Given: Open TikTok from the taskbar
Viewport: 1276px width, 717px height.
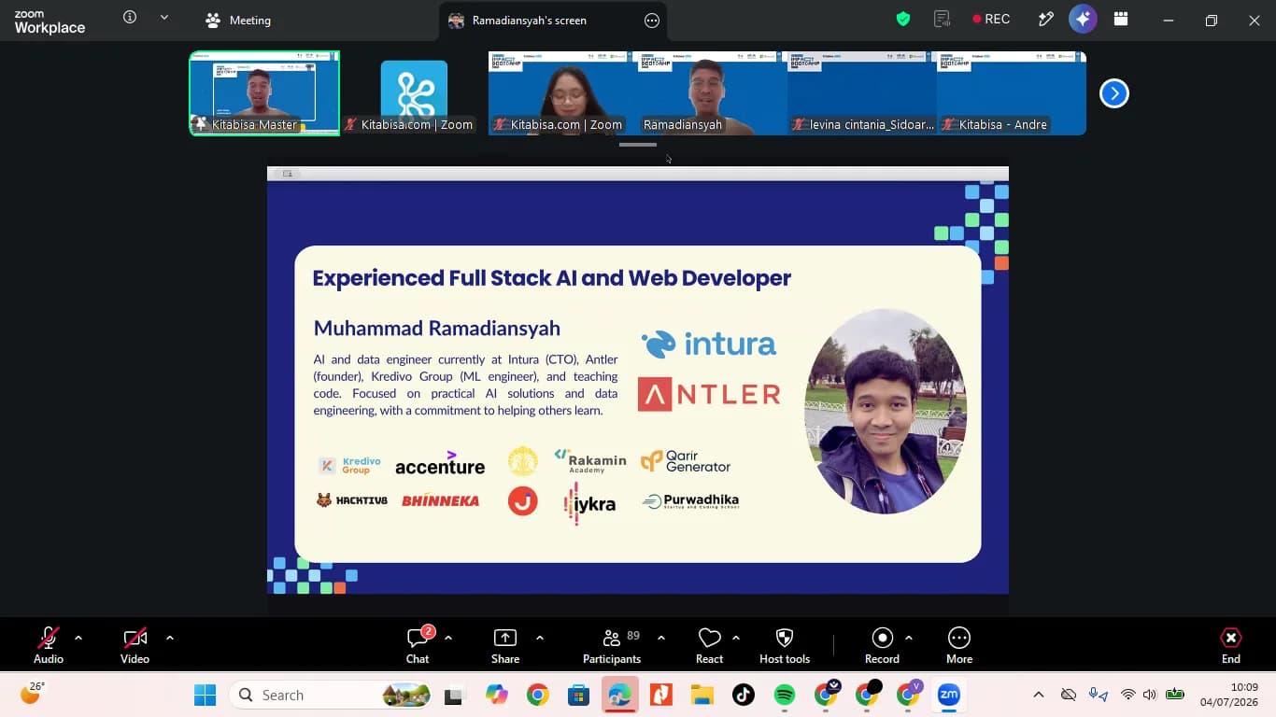Looking at the screenshot, I should pyautogui.click(x=744, y=695).
